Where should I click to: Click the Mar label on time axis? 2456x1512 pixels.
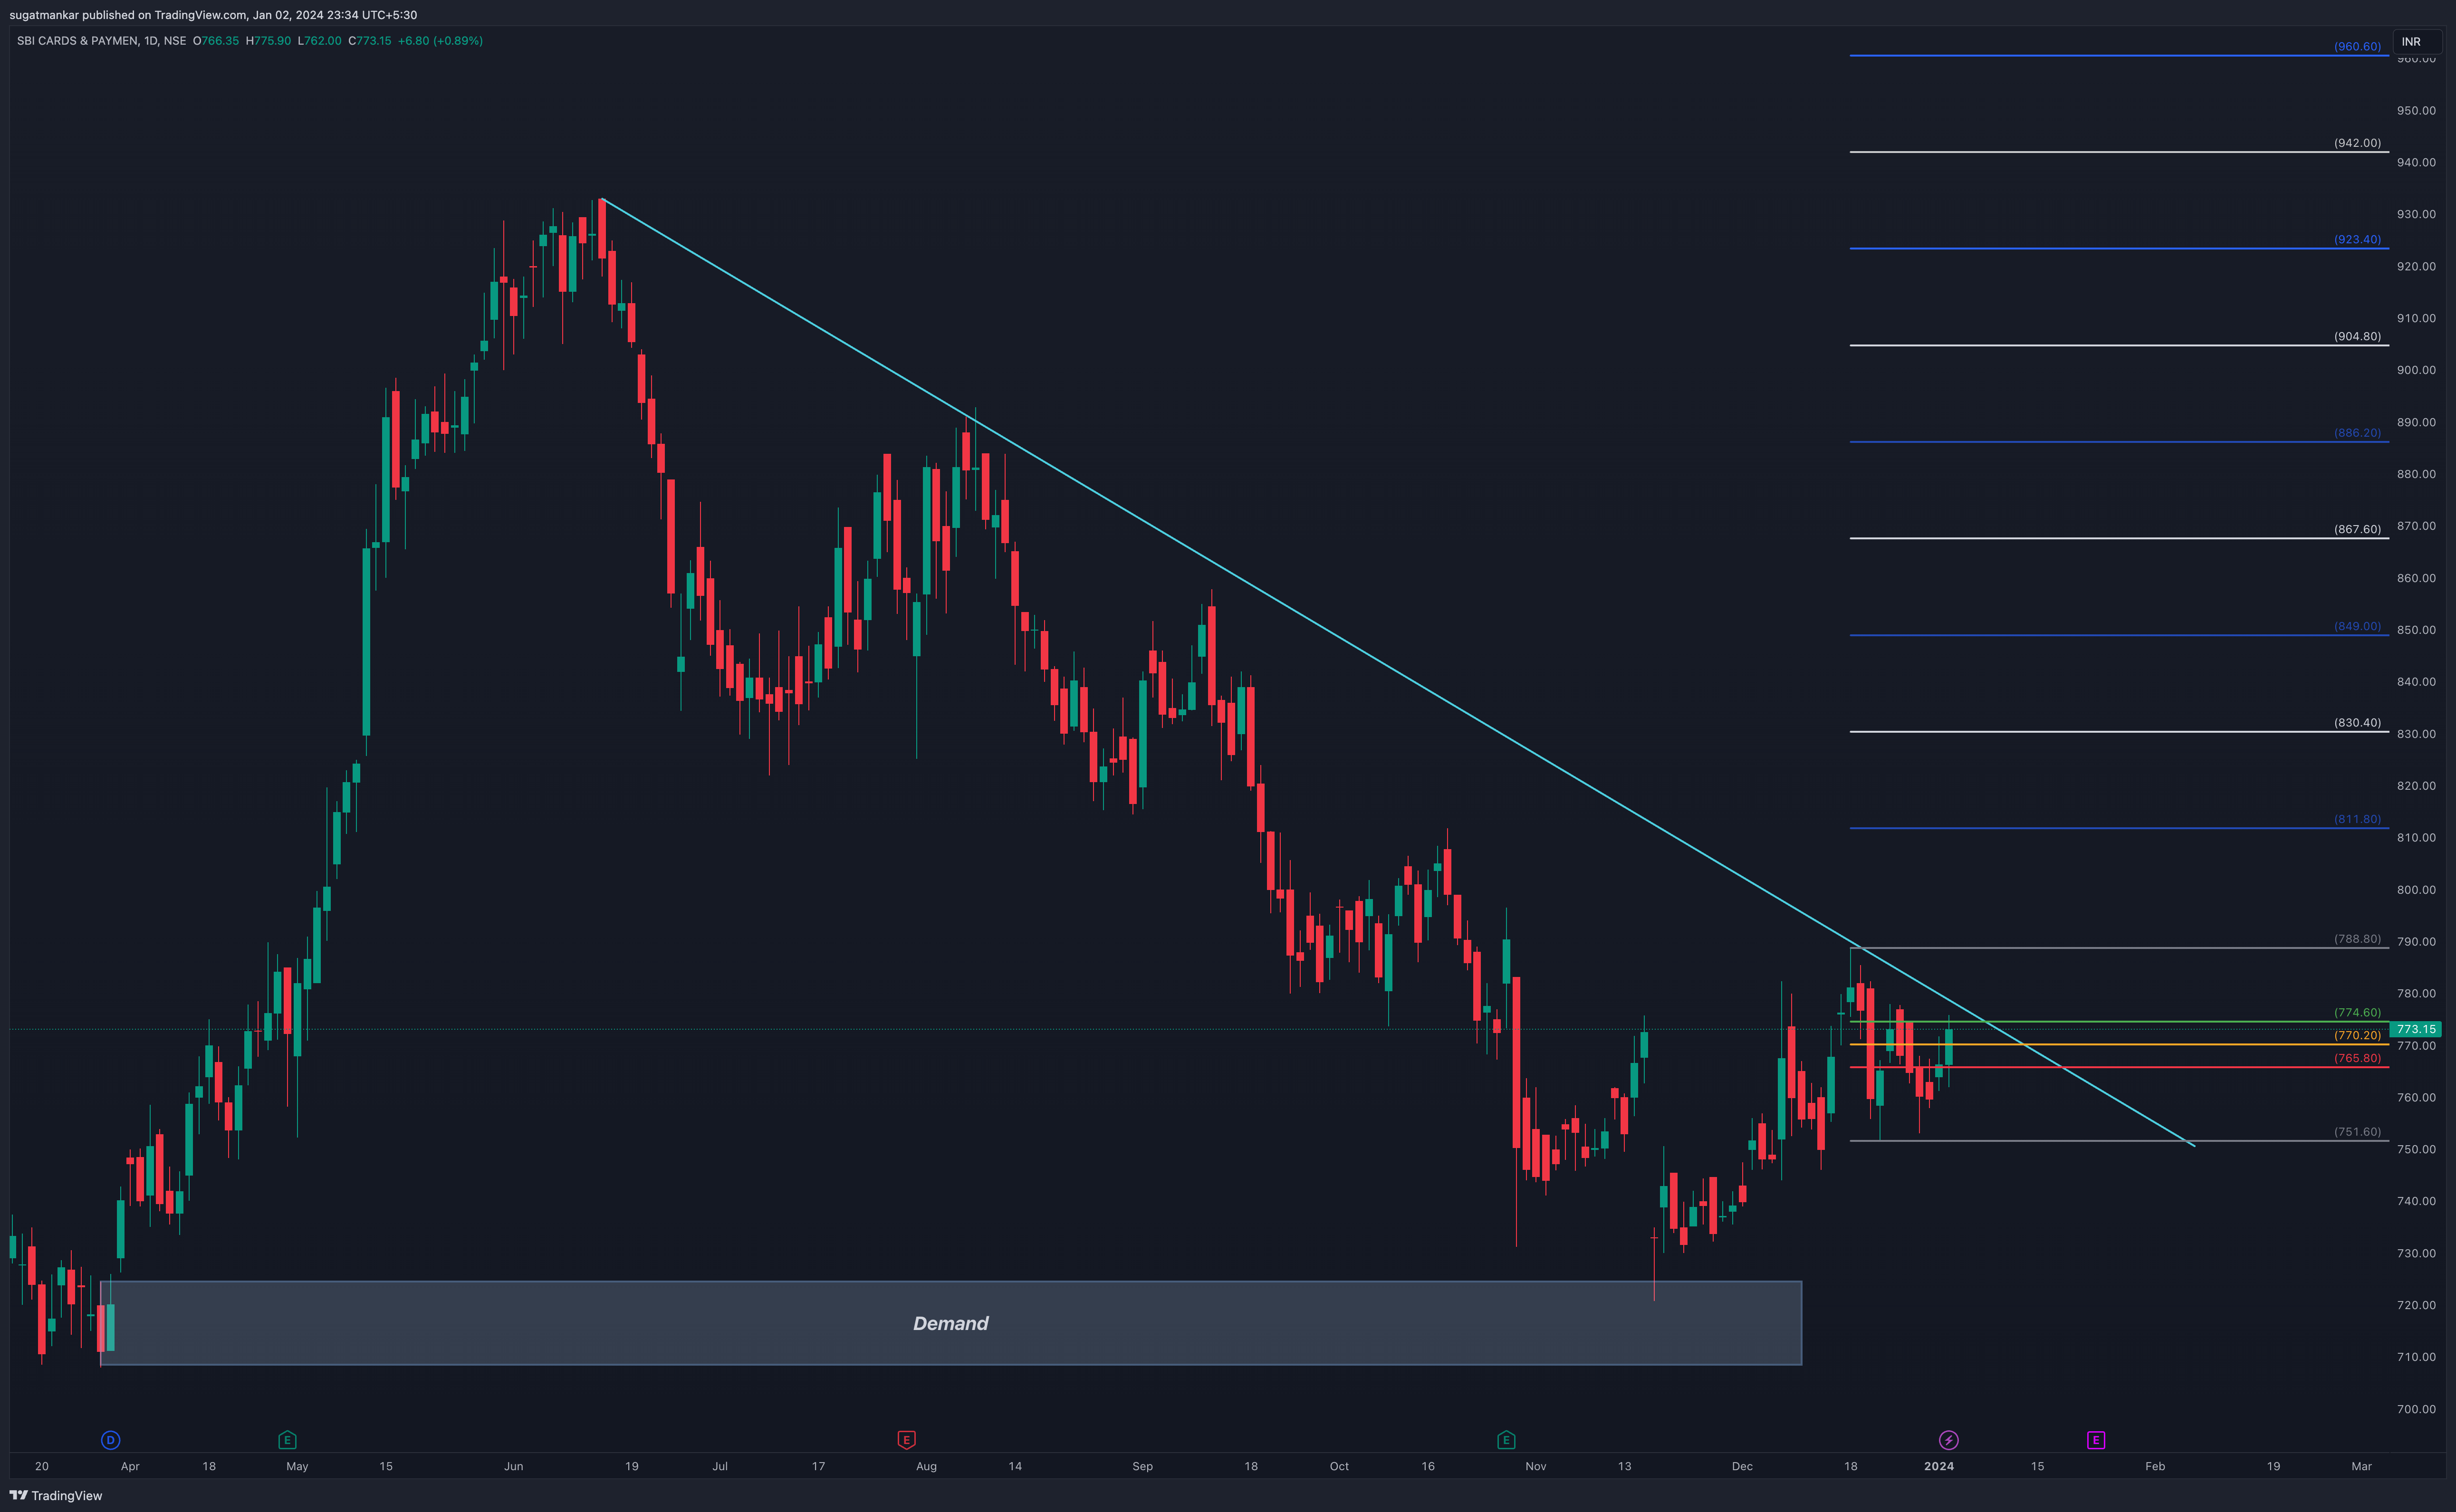[2361, 1466]
